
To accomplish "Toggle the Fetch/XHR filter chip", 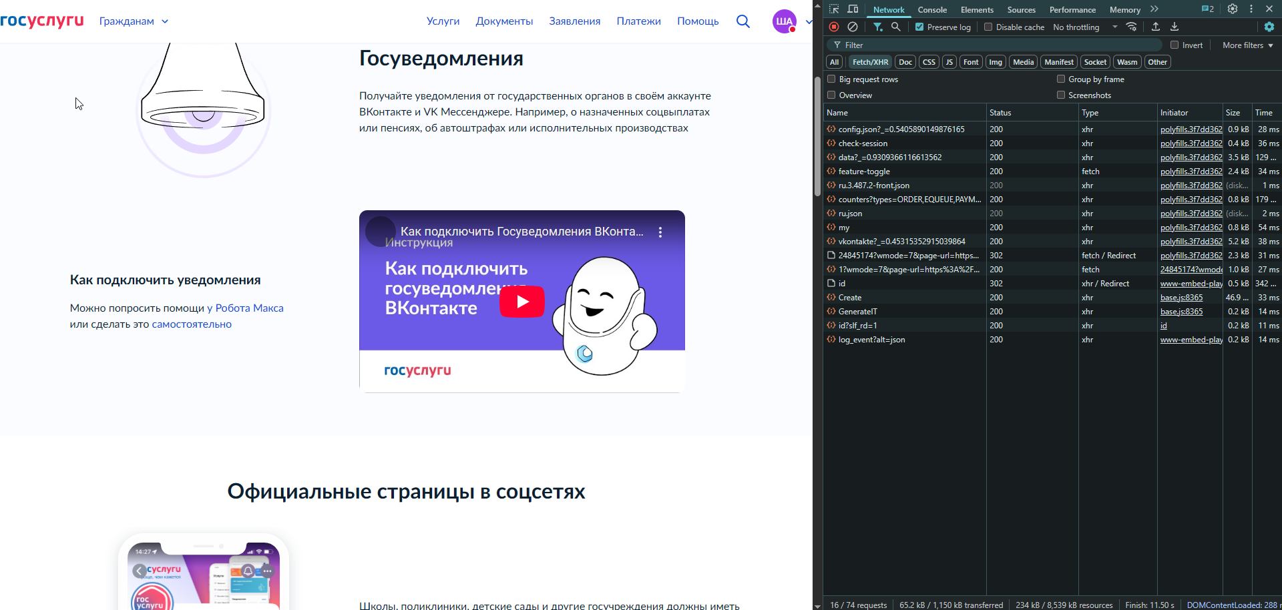I will 870,62.
